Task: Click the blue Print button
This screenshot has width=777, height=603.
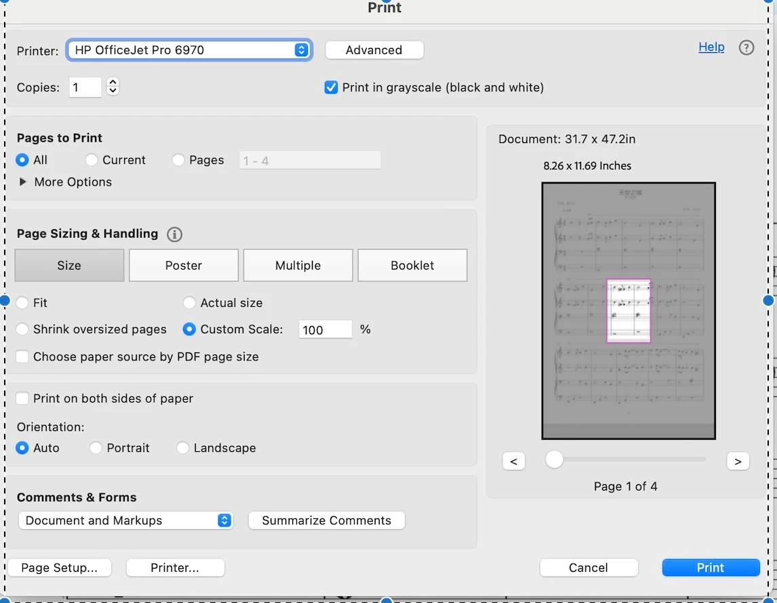Action: tap(711, 567)
